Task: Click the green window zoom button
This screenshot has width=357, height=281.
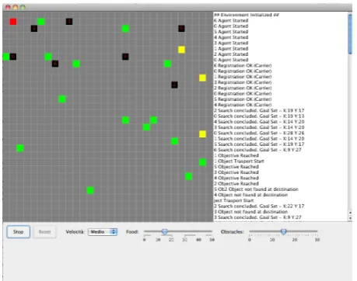Action: 23,7
